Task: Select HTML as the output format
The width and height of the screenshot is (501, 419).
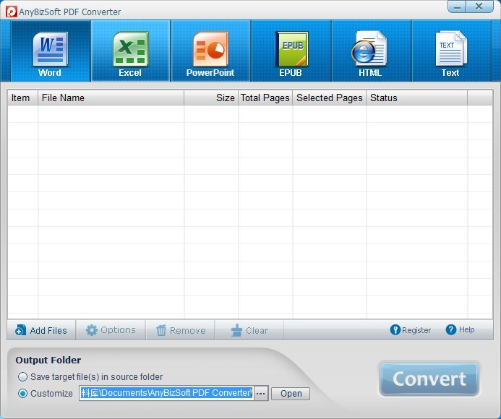Action: click(x=369, y=52)
